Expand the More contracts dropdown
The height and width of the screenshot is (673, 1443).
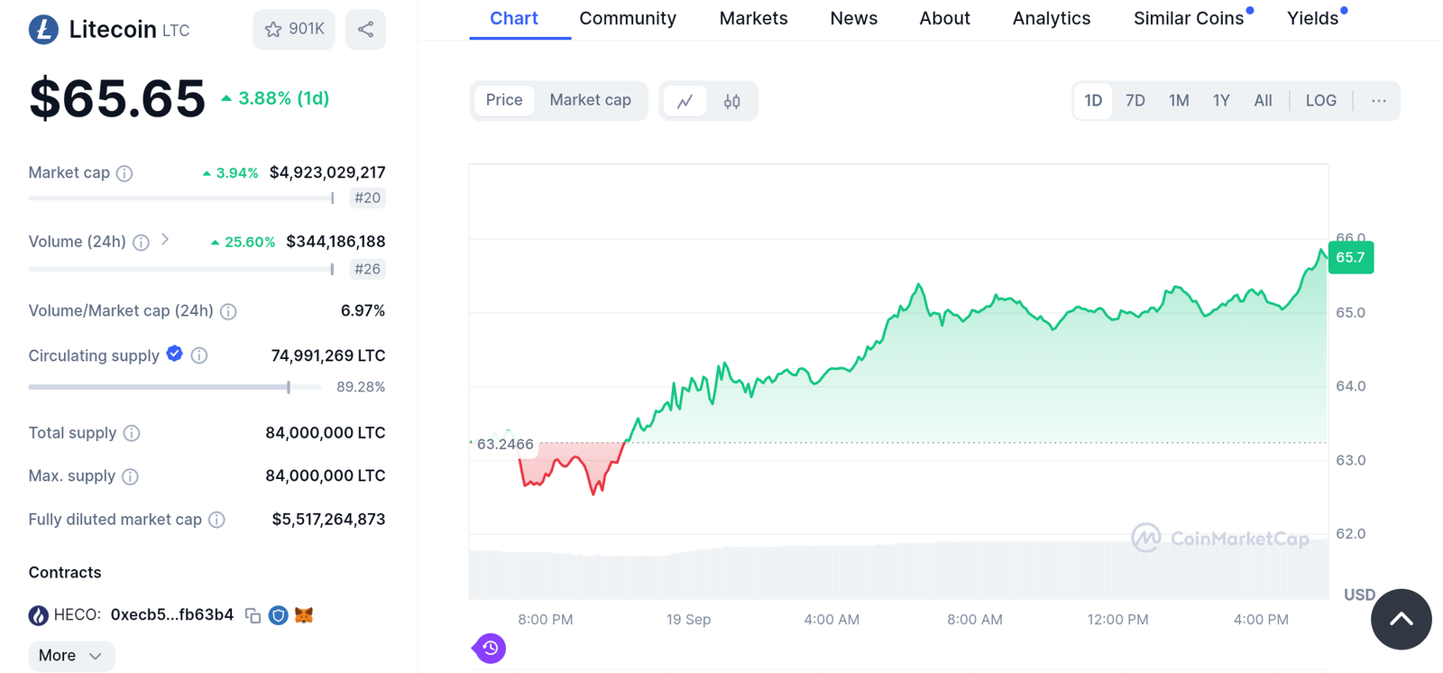tap(71, 656)
